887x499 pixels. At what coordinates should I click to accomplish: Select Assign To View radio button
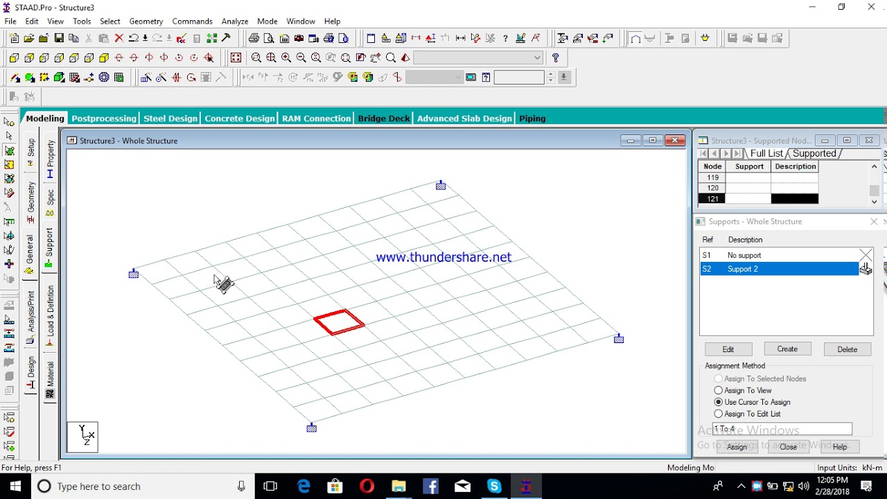[719, 390]
